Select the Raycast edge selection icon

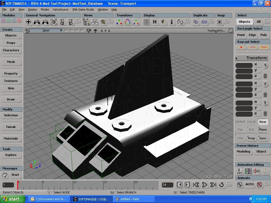click(x=252, y=47)
